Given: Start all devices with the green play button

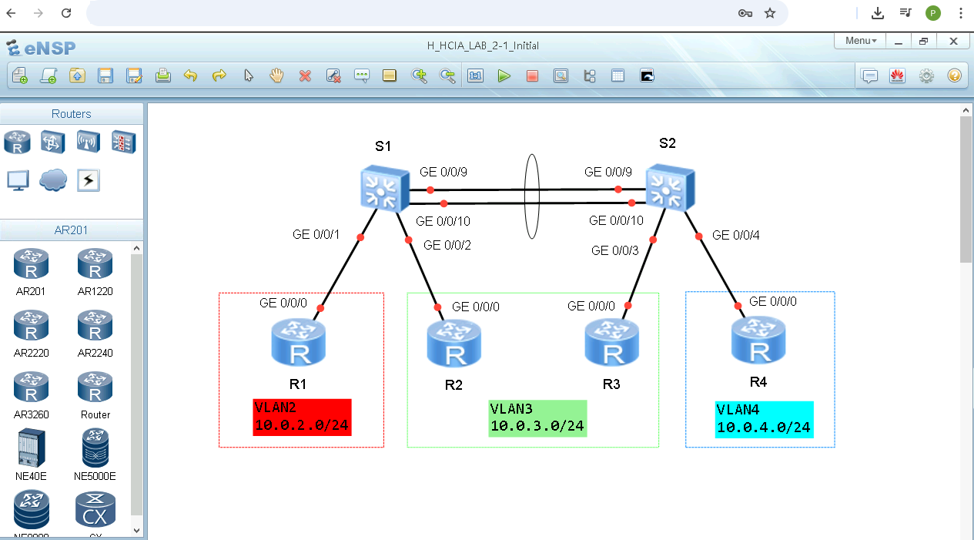Looking at the screenshot, I should coord(504,75).
